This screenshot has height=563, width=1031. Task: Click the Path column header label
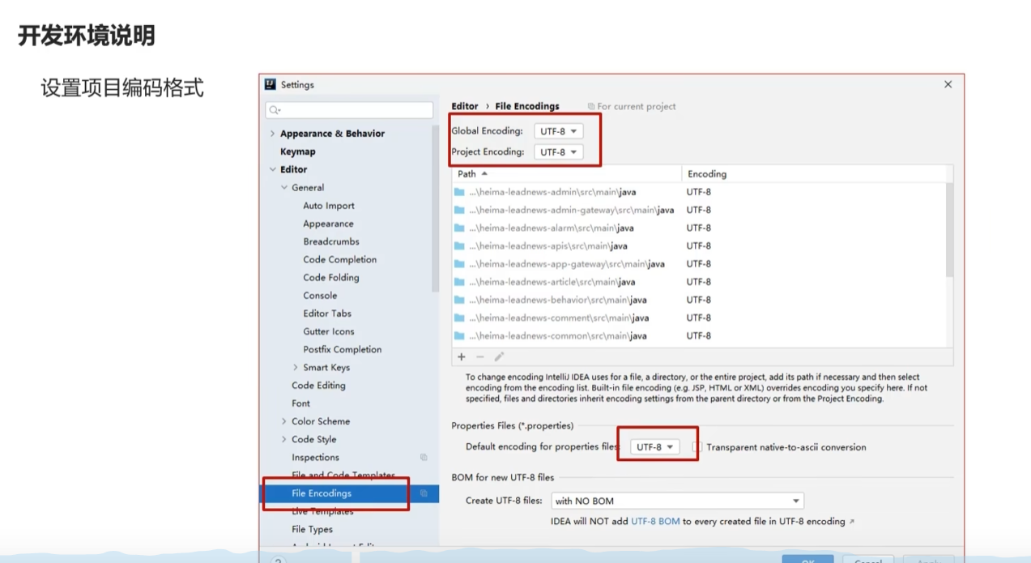[467, 173]
